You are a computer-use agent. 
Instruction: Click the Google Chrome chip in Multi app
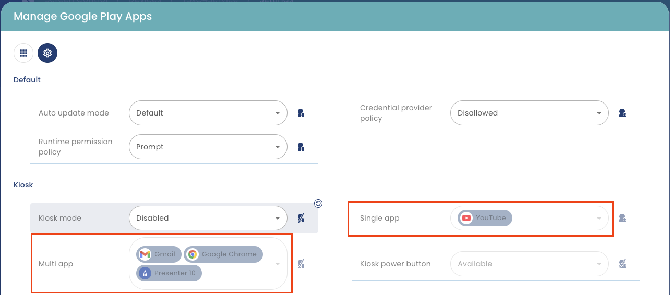[223, 254]
